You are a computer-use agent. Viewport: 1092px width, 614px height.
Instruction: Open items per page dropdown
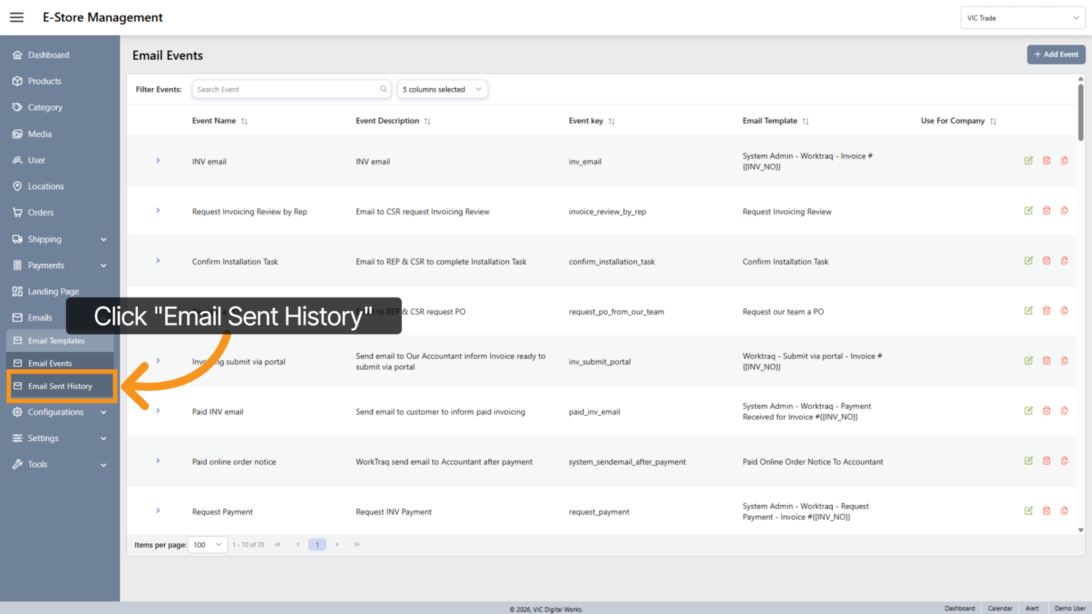pos(207,544)
